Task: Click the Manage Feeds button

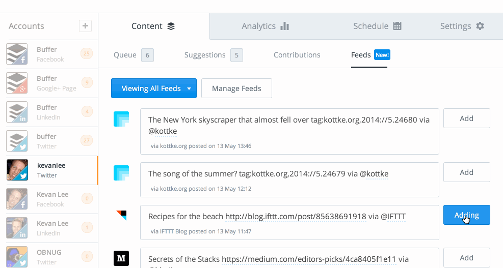Action: pos(236,88)
